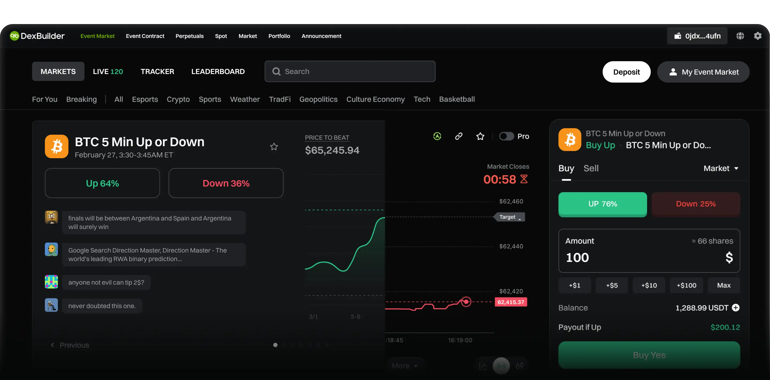Select Up 64% outcome
The height and width of the screenshot is (380, 770).
[x=102, y=183]
